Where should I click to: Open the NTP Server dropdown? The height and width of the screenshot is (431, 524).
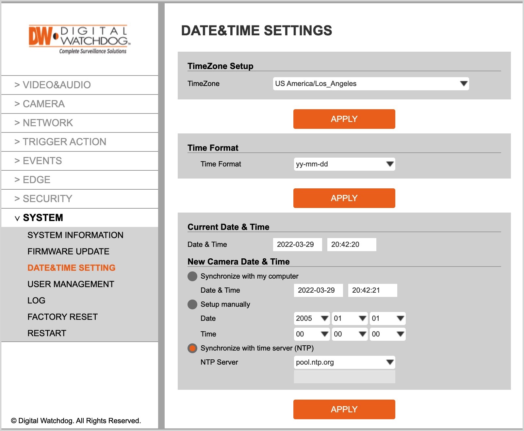[344, 362]
